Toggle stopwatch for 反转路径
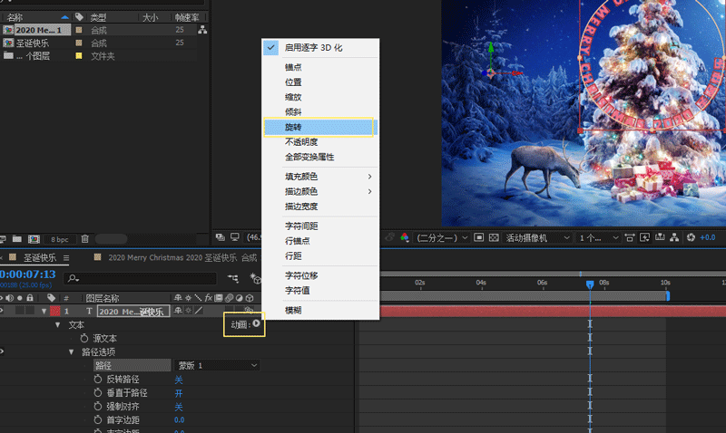726x433 pixels. point(98,379)
